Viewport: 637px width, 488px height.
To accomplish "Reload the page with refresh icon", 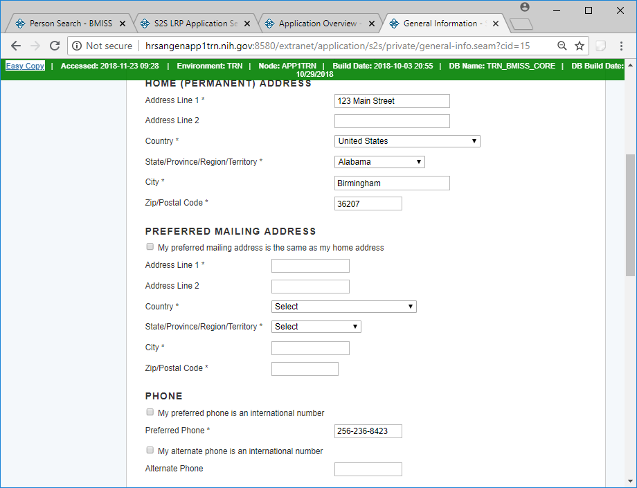I will pyautogui.click(x=55, y=46).
